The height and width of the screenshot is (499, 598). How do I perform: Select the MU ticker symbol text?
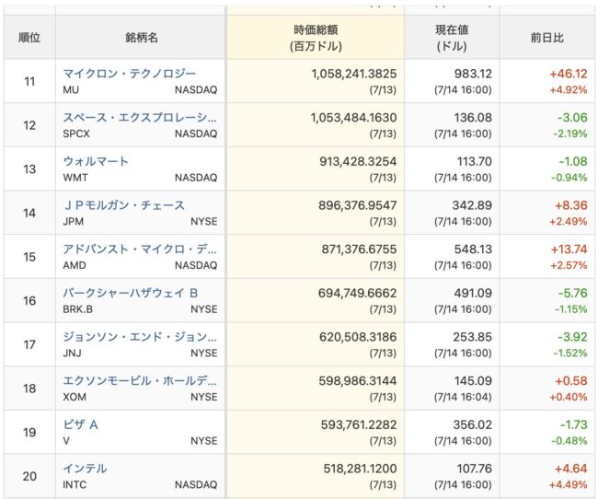click(x=71, y=90)
